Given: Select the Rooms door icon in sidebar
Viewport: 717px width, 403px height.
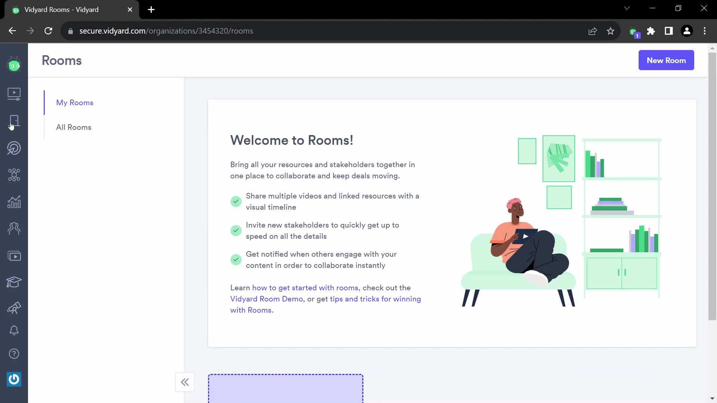Looking at the screenshot, I should [x=14, y=121].
